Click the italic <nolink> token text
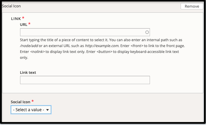This screenshot has height=125, width=206. coord(37,52)
